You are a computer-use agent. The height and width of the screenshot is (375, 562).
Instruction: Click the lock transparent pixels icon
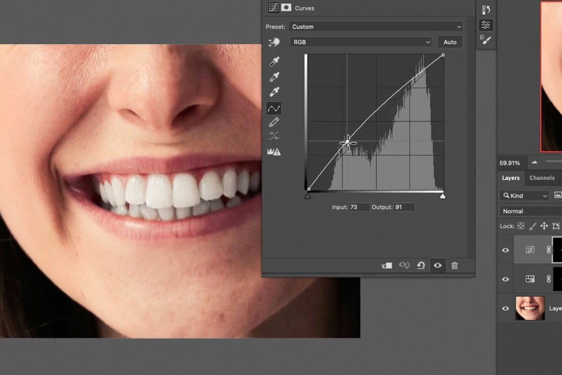pos(521,226)
